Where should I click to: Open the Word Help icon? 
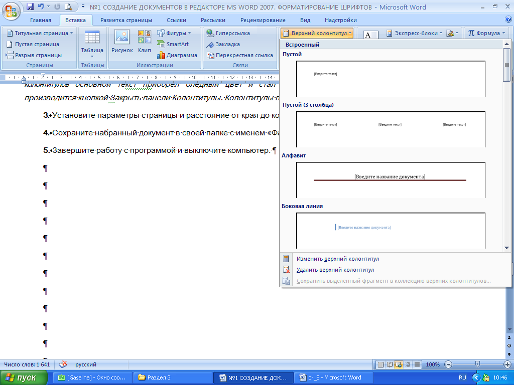508,20
